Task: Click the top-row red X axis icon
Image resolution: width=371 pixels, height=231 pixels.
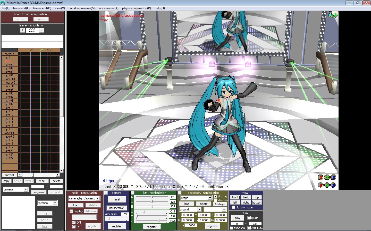Action: tap(321, 177)
